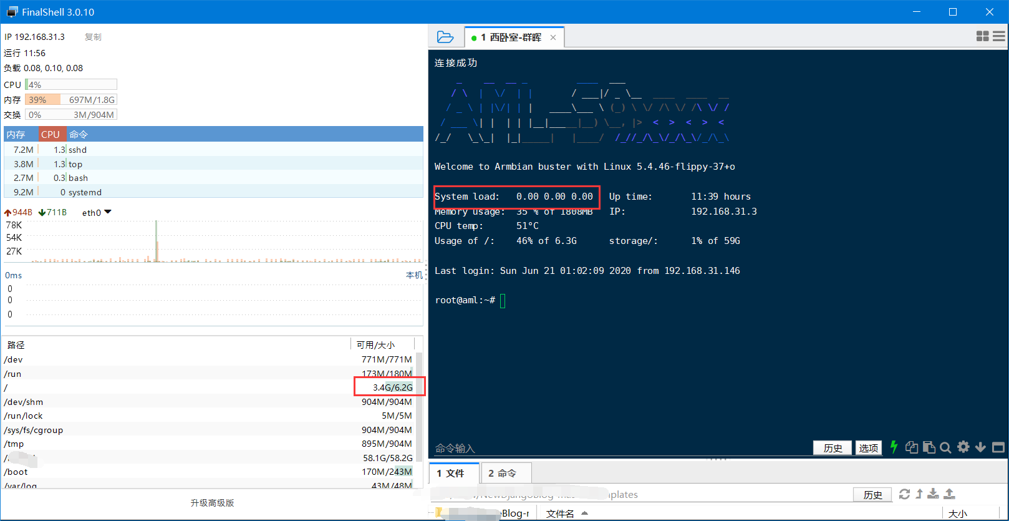Click the 命令输入 command input field
This screenshot has height=521, width=1009.
620,448
